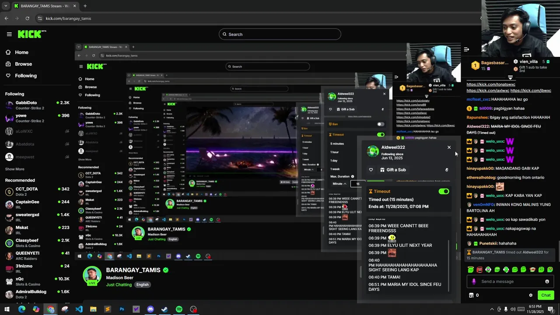Screen dimensions: 560x315
Task: Open GabbiDoto followed channel
Action: [37, 105]
